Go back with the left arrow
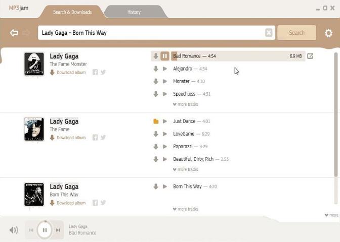This screenshot has height=242, width=340. [x=14, y=33]
